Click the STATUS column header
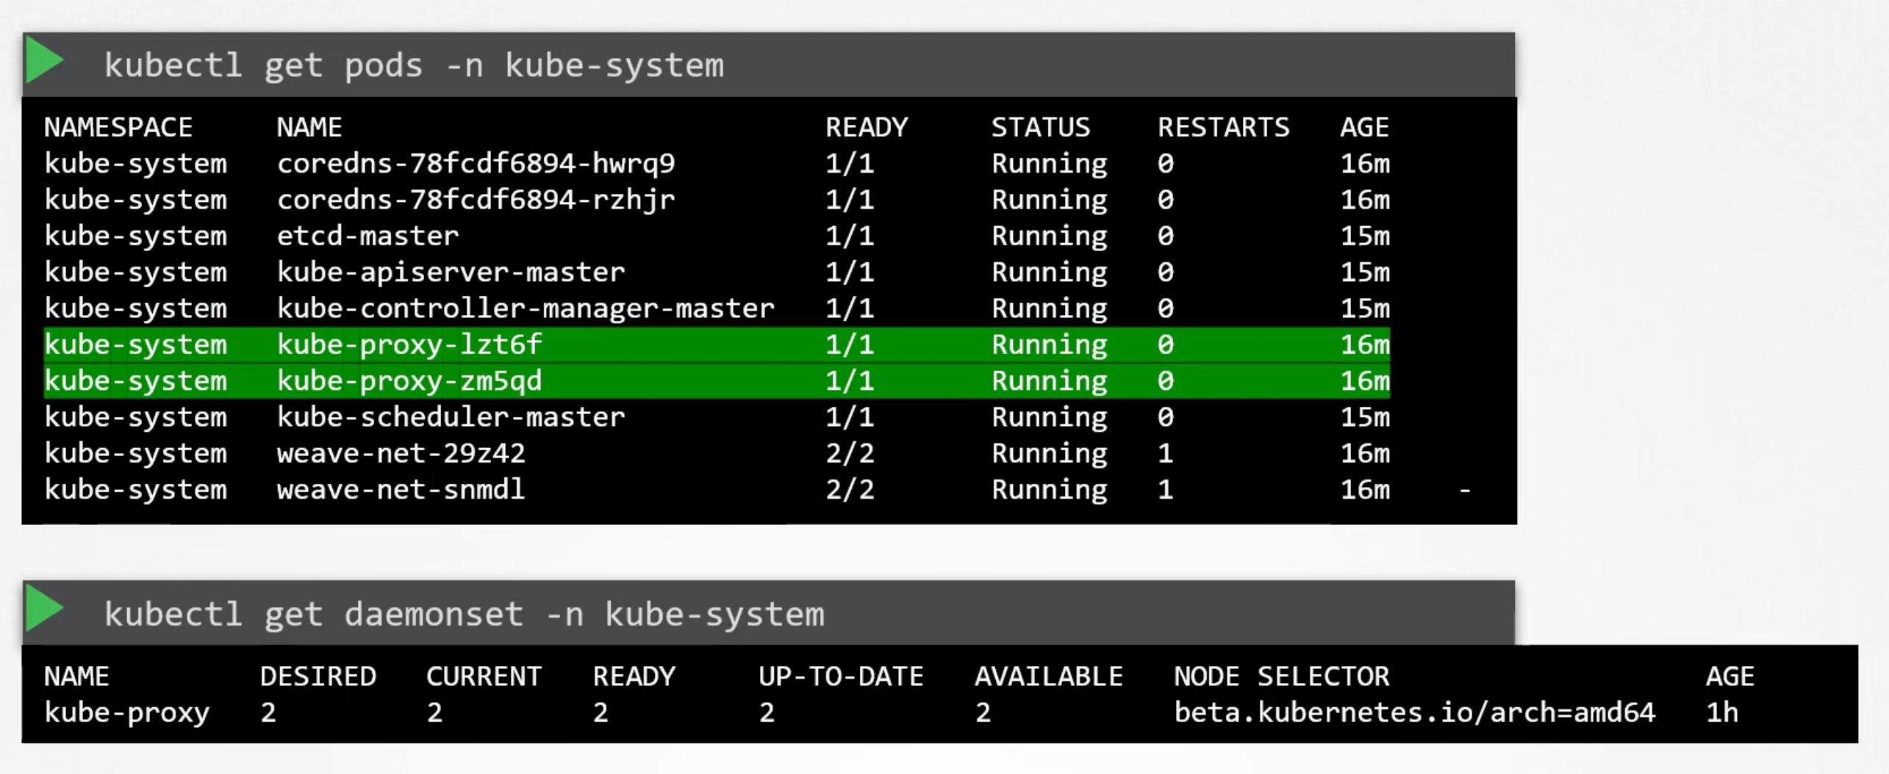The height and width of the screenshot is (774, 1889). [1041, 127]
